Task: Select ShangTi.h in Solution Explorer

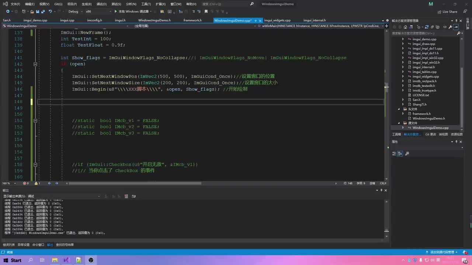Action: 419,105
